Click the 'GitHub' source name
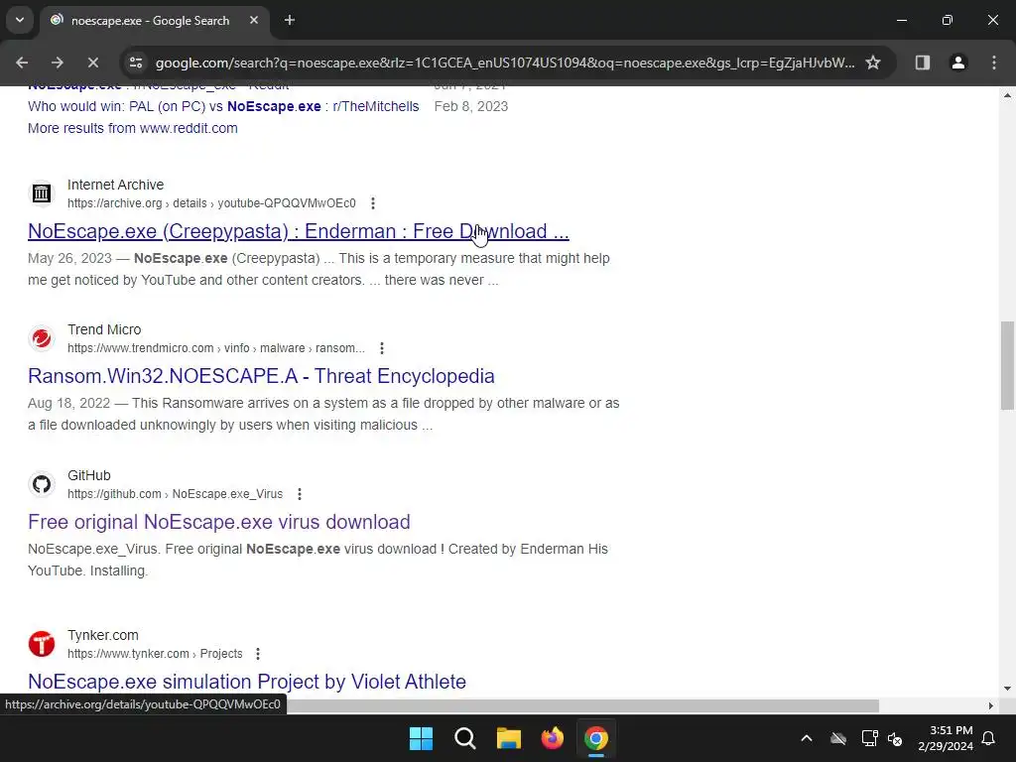 tap(88, 475)
